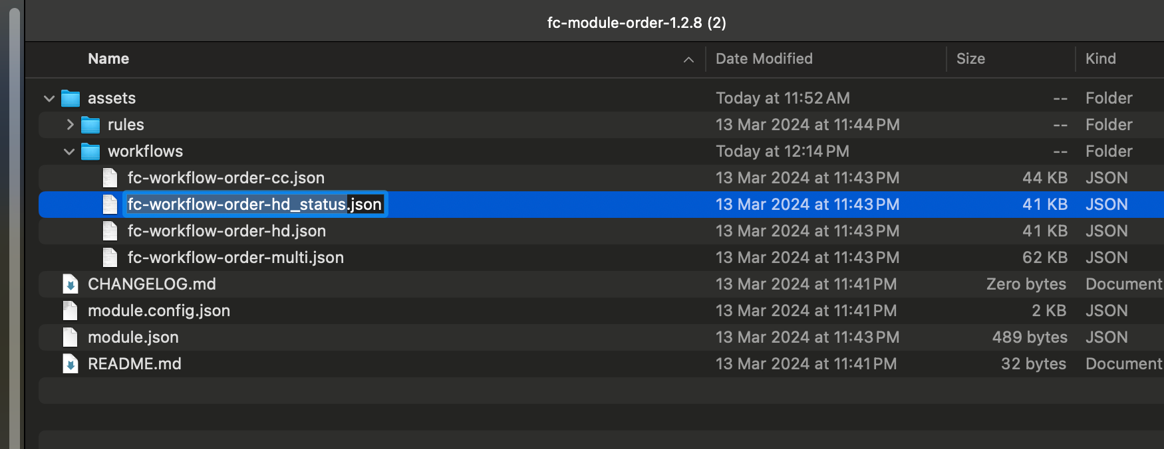The height and width of the screenshot is (449, 1164).
Task: Toggle the Name column sort direction arrow
Action: point(688,60)
